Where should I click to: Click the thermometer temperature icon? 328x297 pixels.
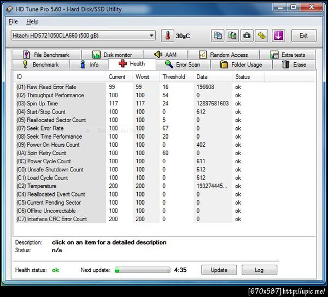(167, 35)
